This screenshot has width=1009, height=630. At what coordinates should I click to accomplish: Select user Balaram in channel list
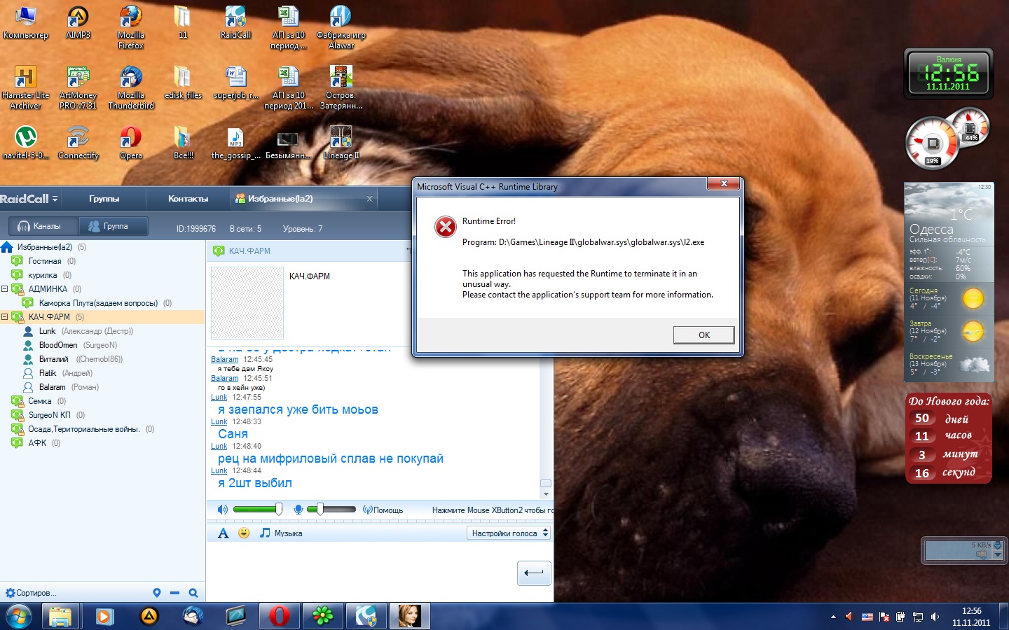[52, 387]
